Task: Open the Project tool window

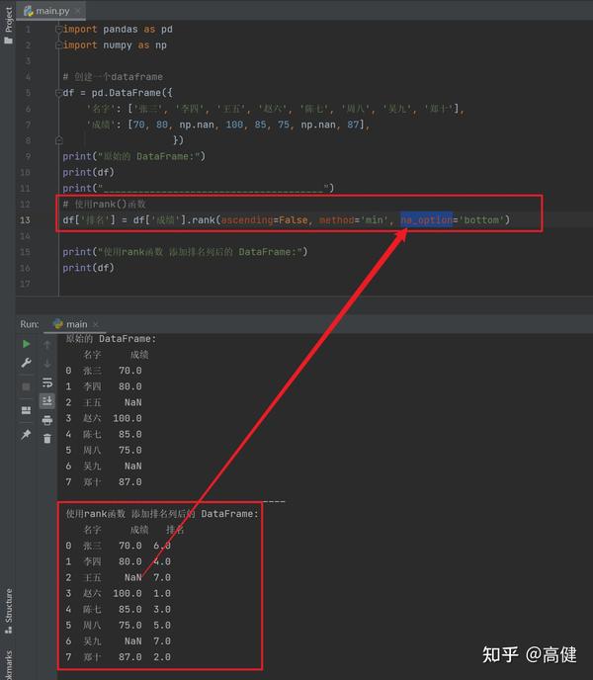Action: tap(8, 25)
